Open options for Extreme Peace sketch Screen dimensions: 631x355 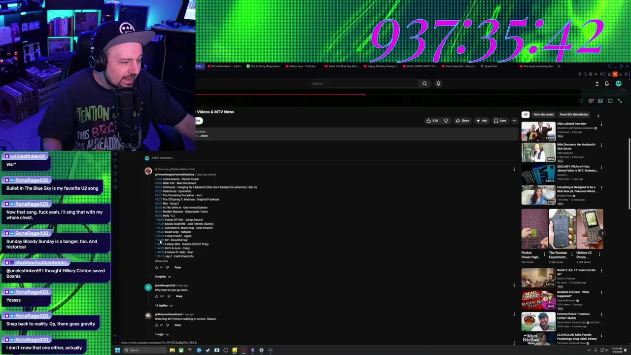click(x=601, y=314)
